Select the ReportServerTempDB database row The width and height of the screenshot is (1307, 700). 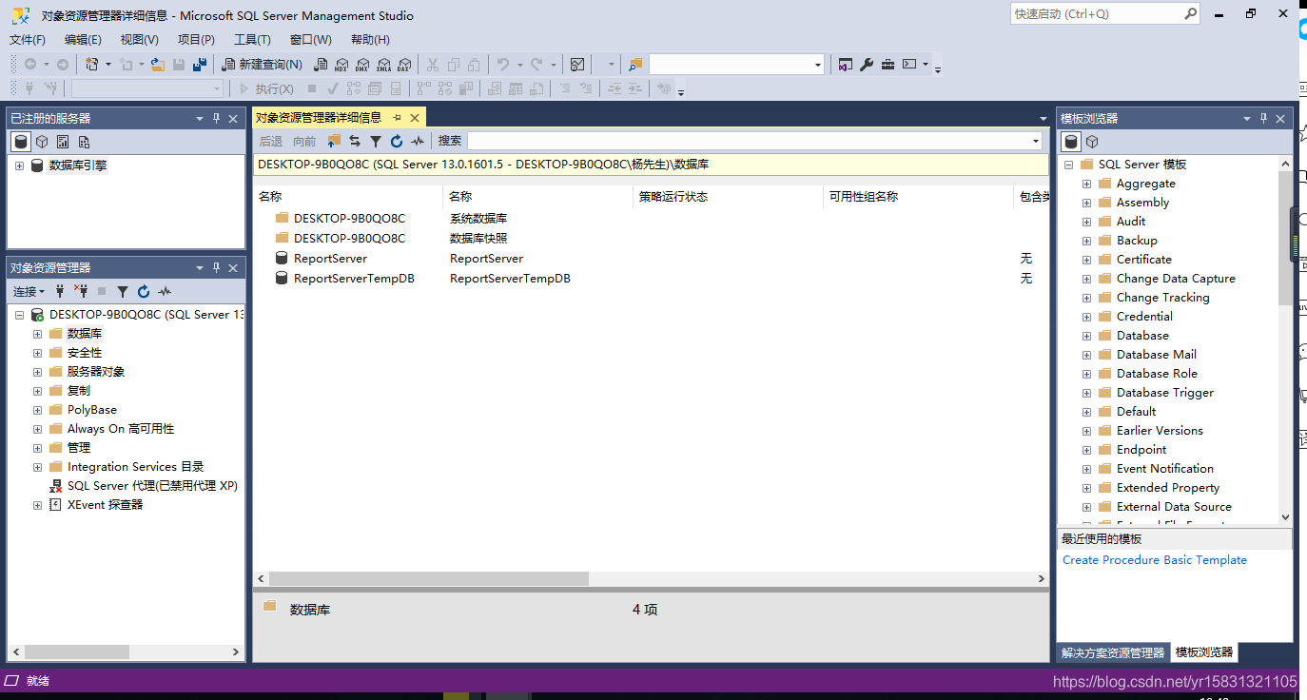pyautogui.click(x=651, y=279)
